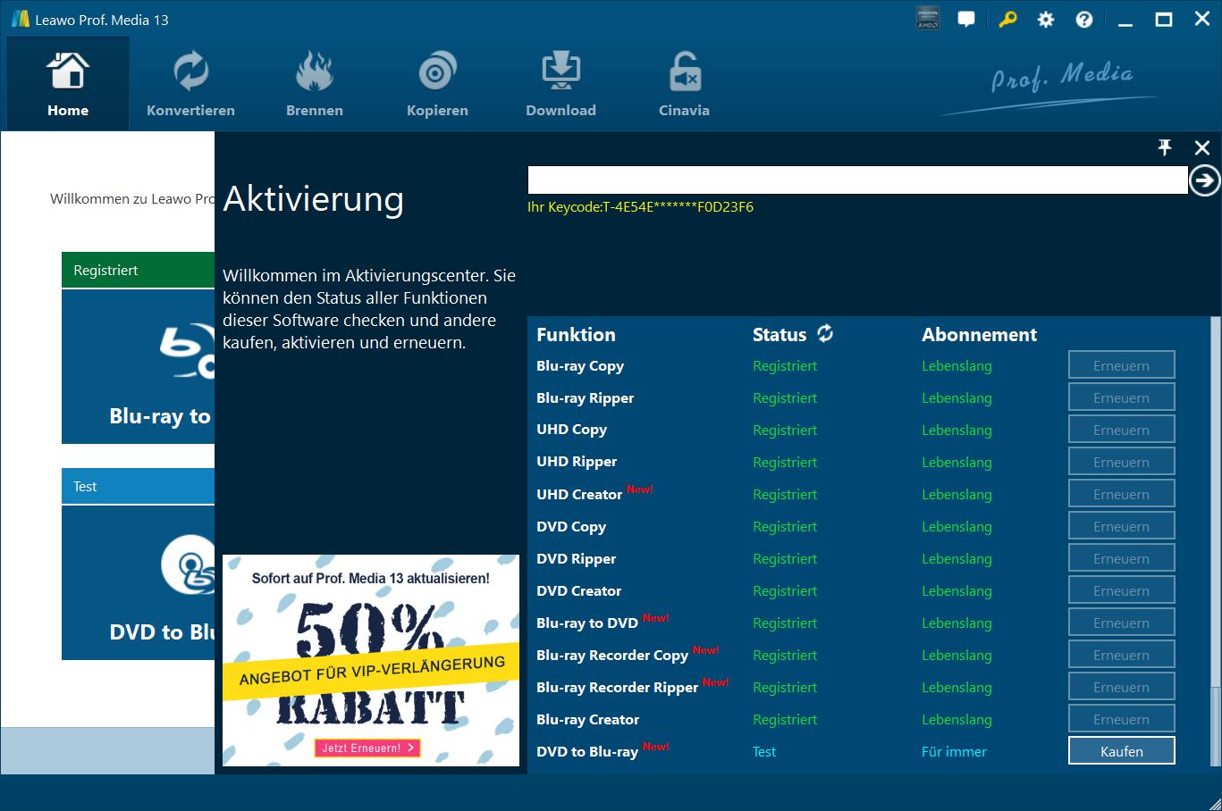Switch to the Kopieren tab

pyautogui.click(x=437, y=85)
